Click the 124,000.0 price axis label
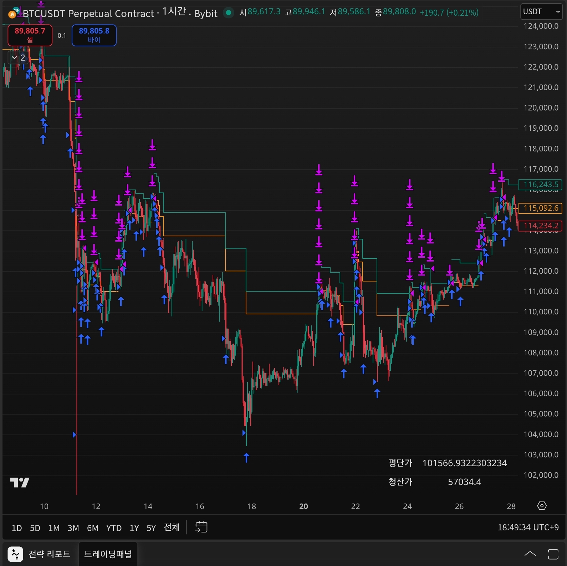This screenshot has width=567, height=566. [541, 26]
